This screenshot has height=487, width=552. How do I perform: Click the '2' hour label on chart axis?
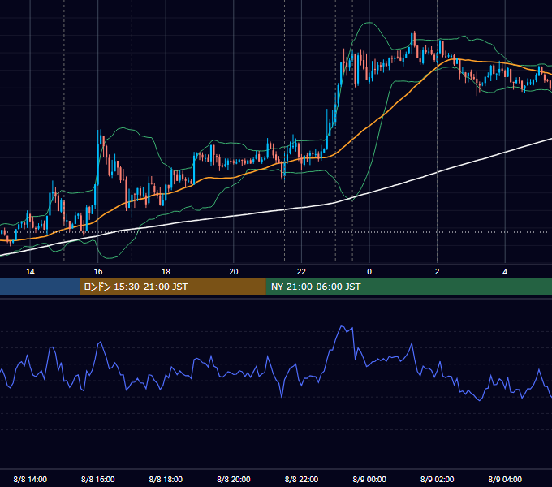pyautogui.click(x=438, y=272)
